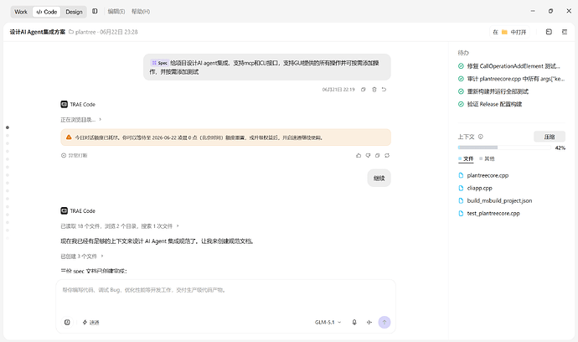Click the file icon of build_msbuild_project.json

tap(461, 200)
